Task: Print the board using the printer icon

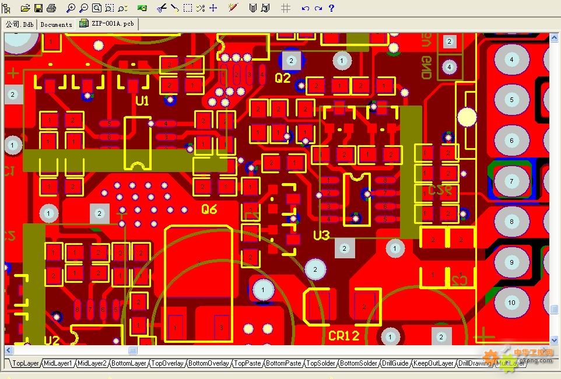Action: point(51,8)
